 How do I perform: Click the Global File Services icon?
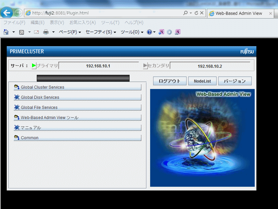17,107
